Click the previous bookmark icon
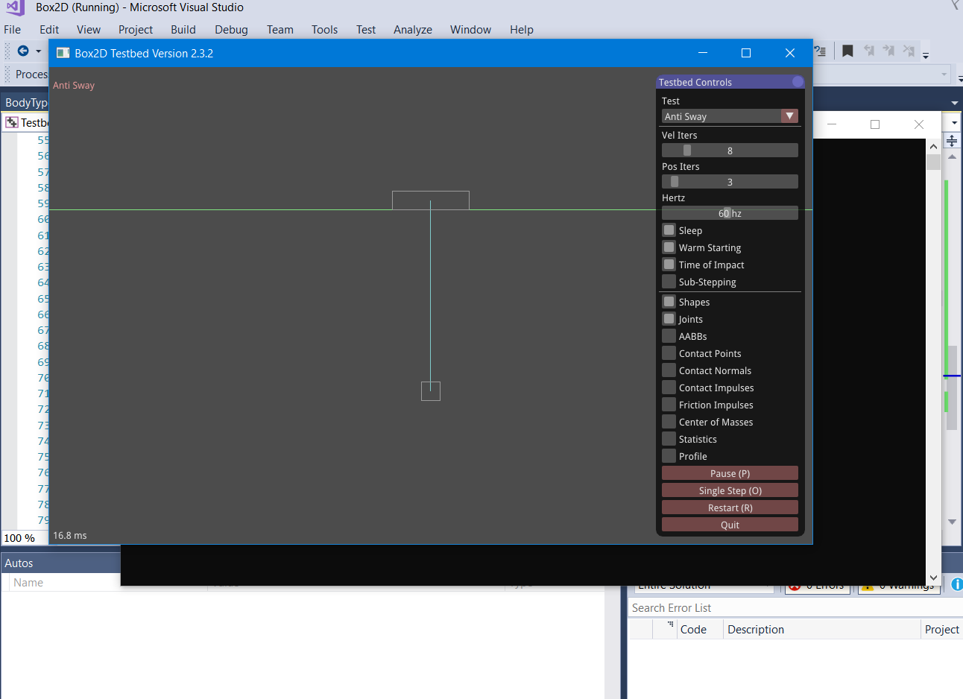Image resolution: width=963 pixels, height=699 pixels. pyautogui.click(x=870, y=50)
